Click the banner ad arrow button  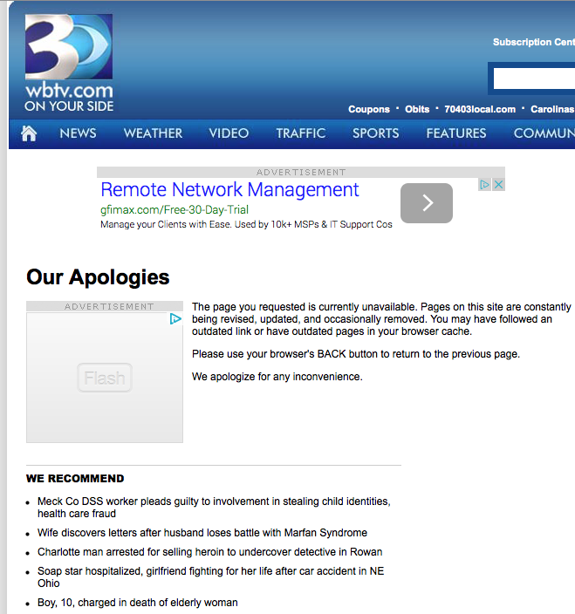[426, 203]
